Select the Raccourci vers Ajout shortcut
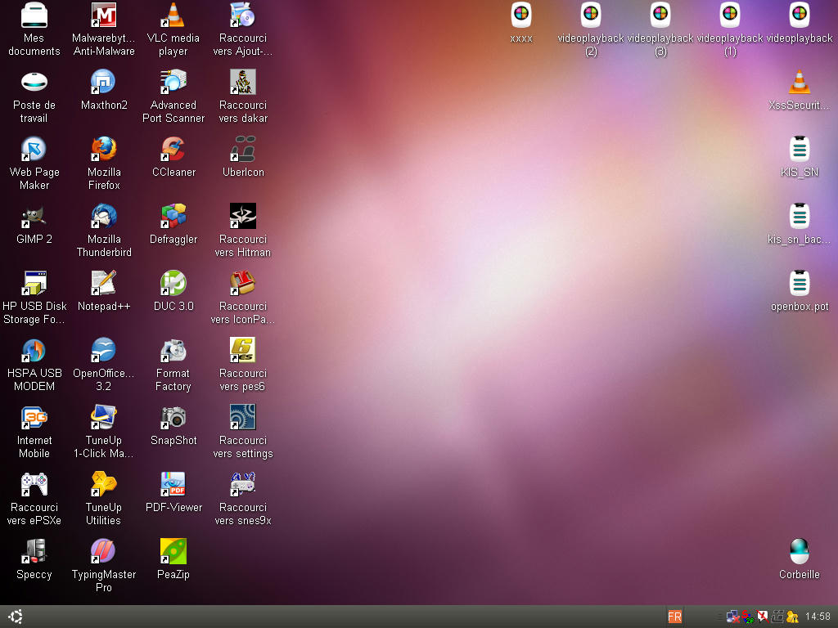This screenshot has height=628, width=838. [x=242, y=15]
